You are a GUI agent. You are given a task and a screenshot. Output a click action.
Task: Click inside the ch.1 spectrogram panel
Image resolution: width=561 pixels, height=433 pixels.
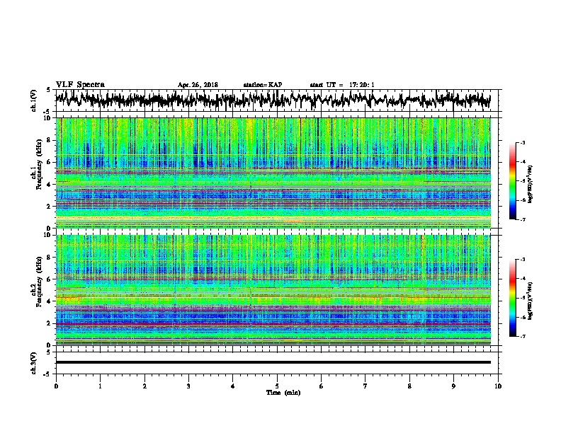[x=273, y=173]
